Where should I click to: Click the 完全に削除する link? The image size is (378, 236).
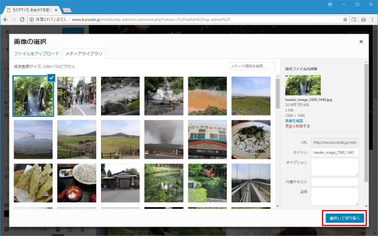(297, 126)
